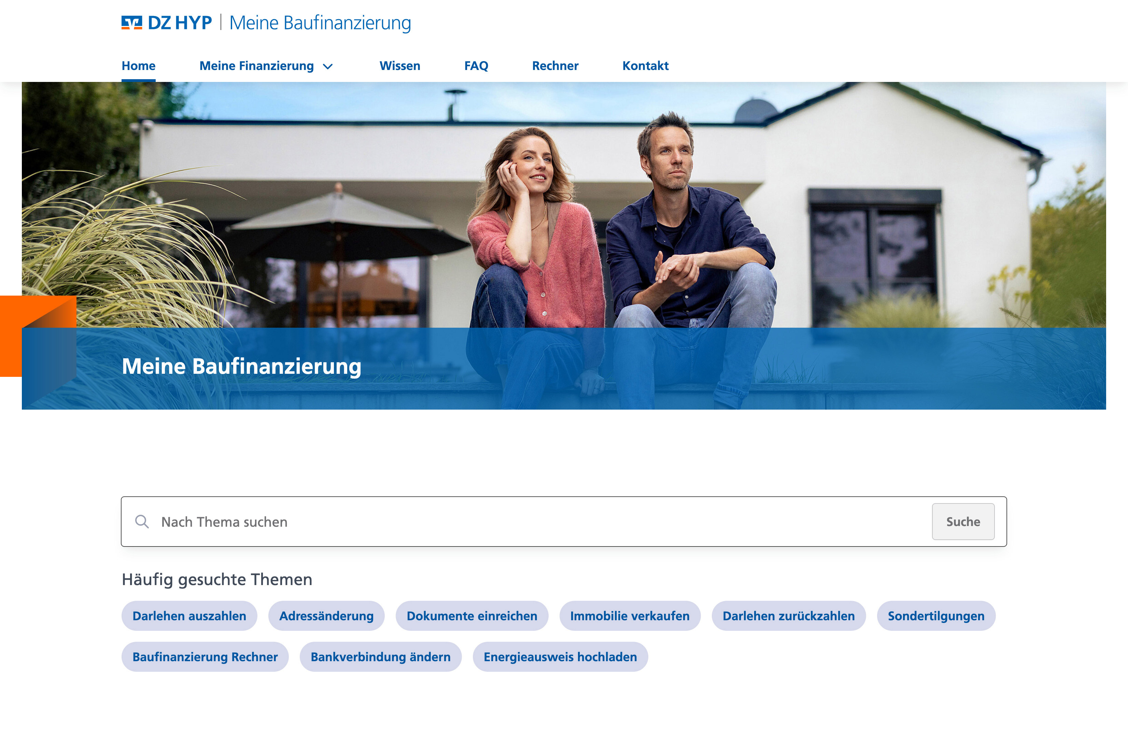Open the Immobilie verkaufen topic
The image size is (1128, 738).
coord(630,616)
